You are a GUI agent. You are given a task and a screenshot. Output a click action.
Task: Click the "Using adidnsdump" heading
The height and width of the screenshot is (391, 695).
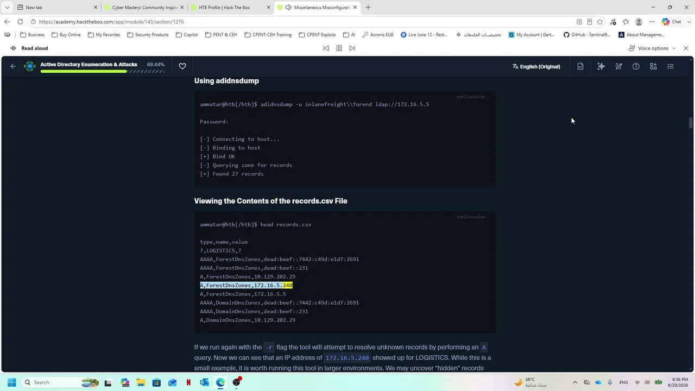pyautogui.click(x=226, y=81)
